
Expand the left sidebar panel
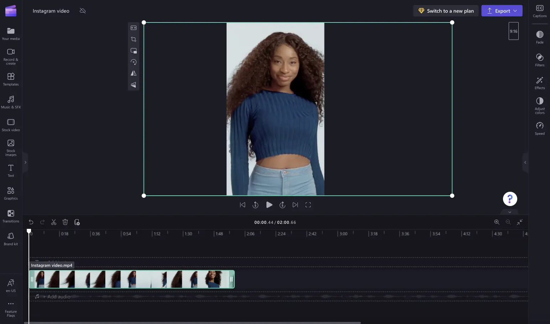click(25, 162)
